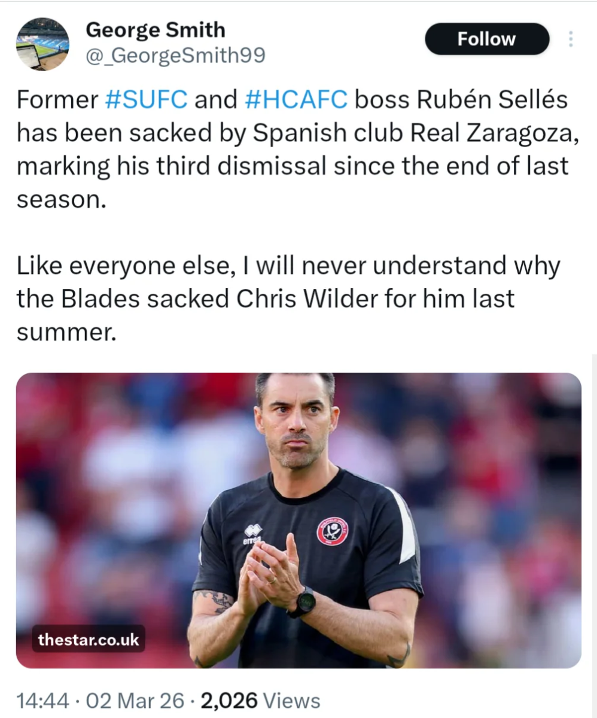This screenshot has height=718, width=597.
Task: View the 2,026 Views count
Action: [260, 701]
